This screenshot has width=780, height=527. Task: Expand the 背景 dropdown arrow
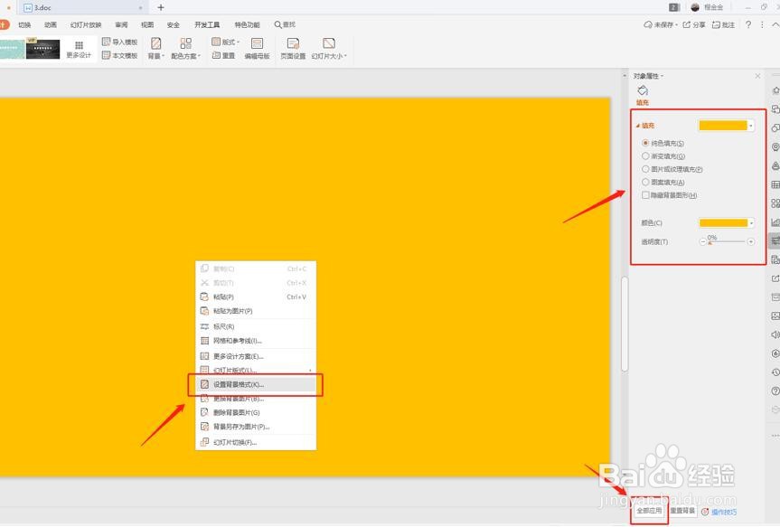(x=163, y=56)
